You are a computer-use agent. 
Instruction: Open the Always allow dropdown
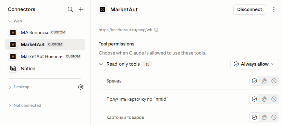255,64
